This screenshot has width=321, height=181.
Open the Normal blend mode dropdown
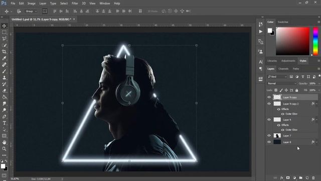282,83
